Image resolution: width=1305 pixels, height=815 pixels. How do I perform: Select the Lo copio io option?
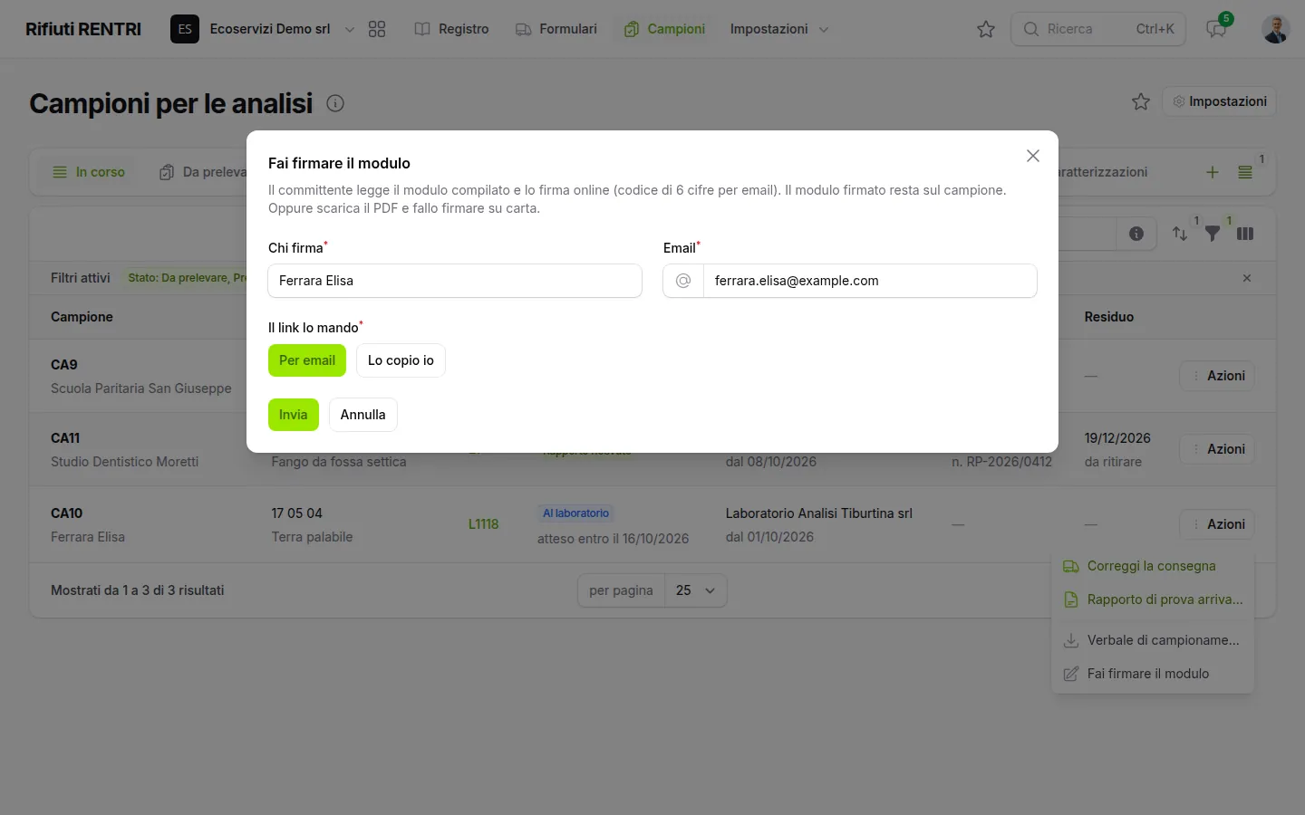click(x=401, y=360)
